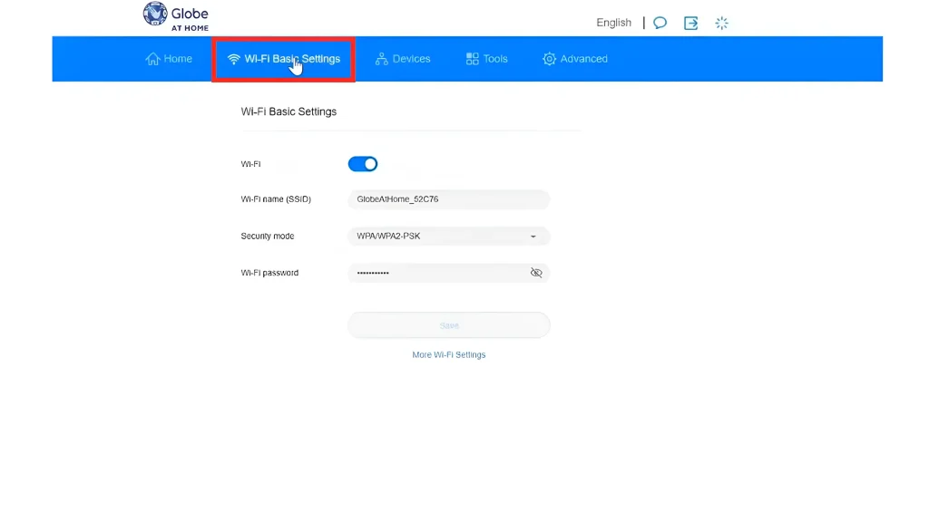Screen dimensions: 929x522
Task: Show the Wi-Fi password
Action: point(536,273)
